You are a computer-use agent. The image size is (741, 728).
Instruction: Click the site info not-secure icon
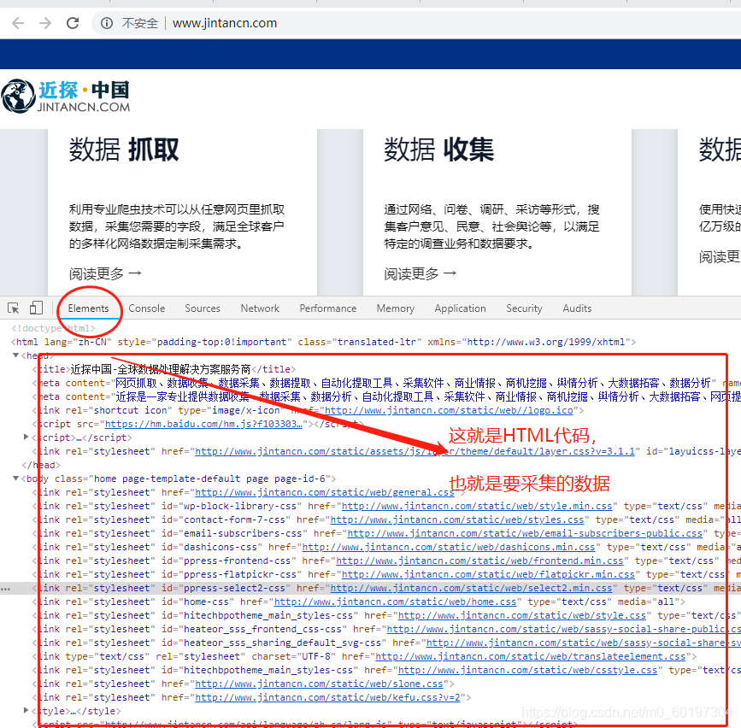pyautogui.click(x=107, y=23)
